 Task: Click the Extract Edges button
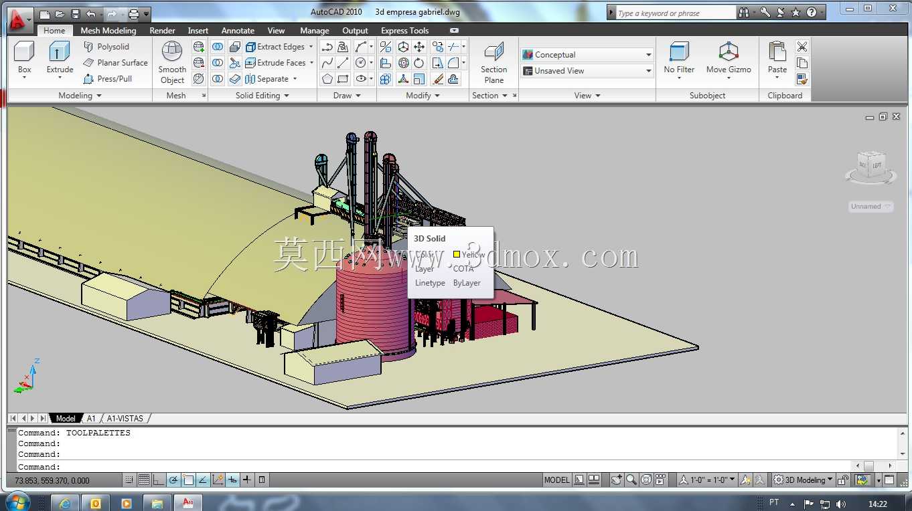point(275,47)
